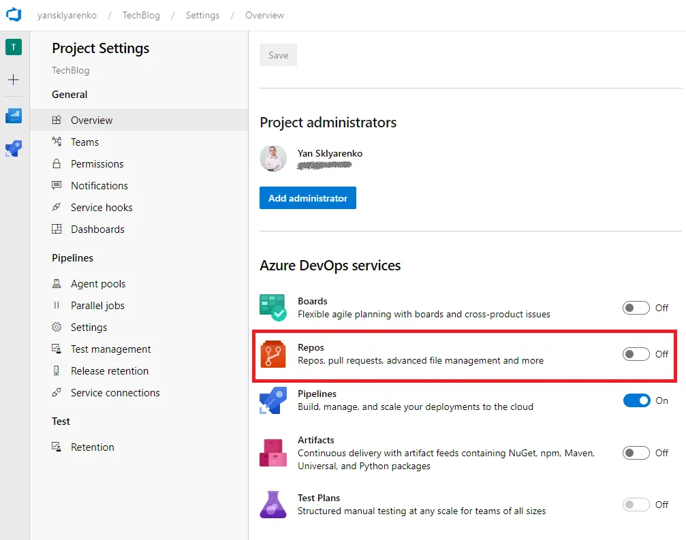Click the plus icon in left rail
Image resolution: width=686 pixels, height=540 pixels.
(x=14, y=80)
